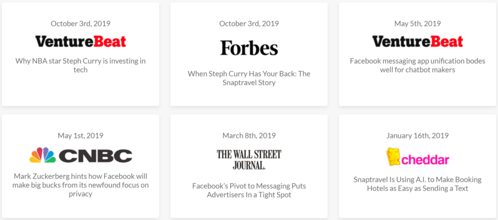The height and width of the screenshot is (220, 498).
Task: Click the May 5th, 2019 date label
Action: click(x=418, y=23)
